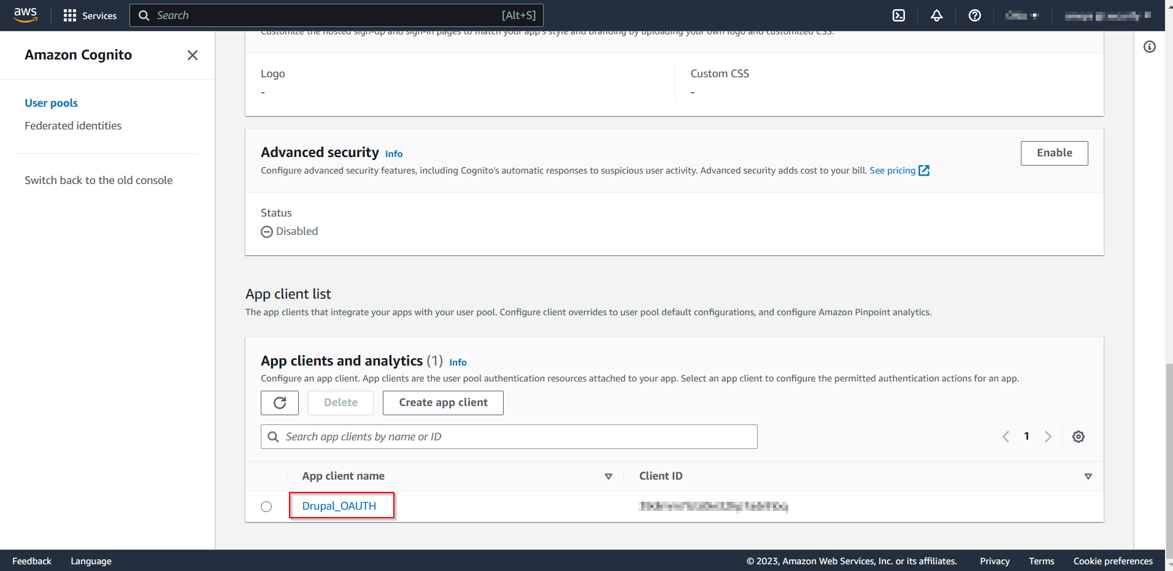Open the Drupal_OAUTH app client link

point(339,506)
